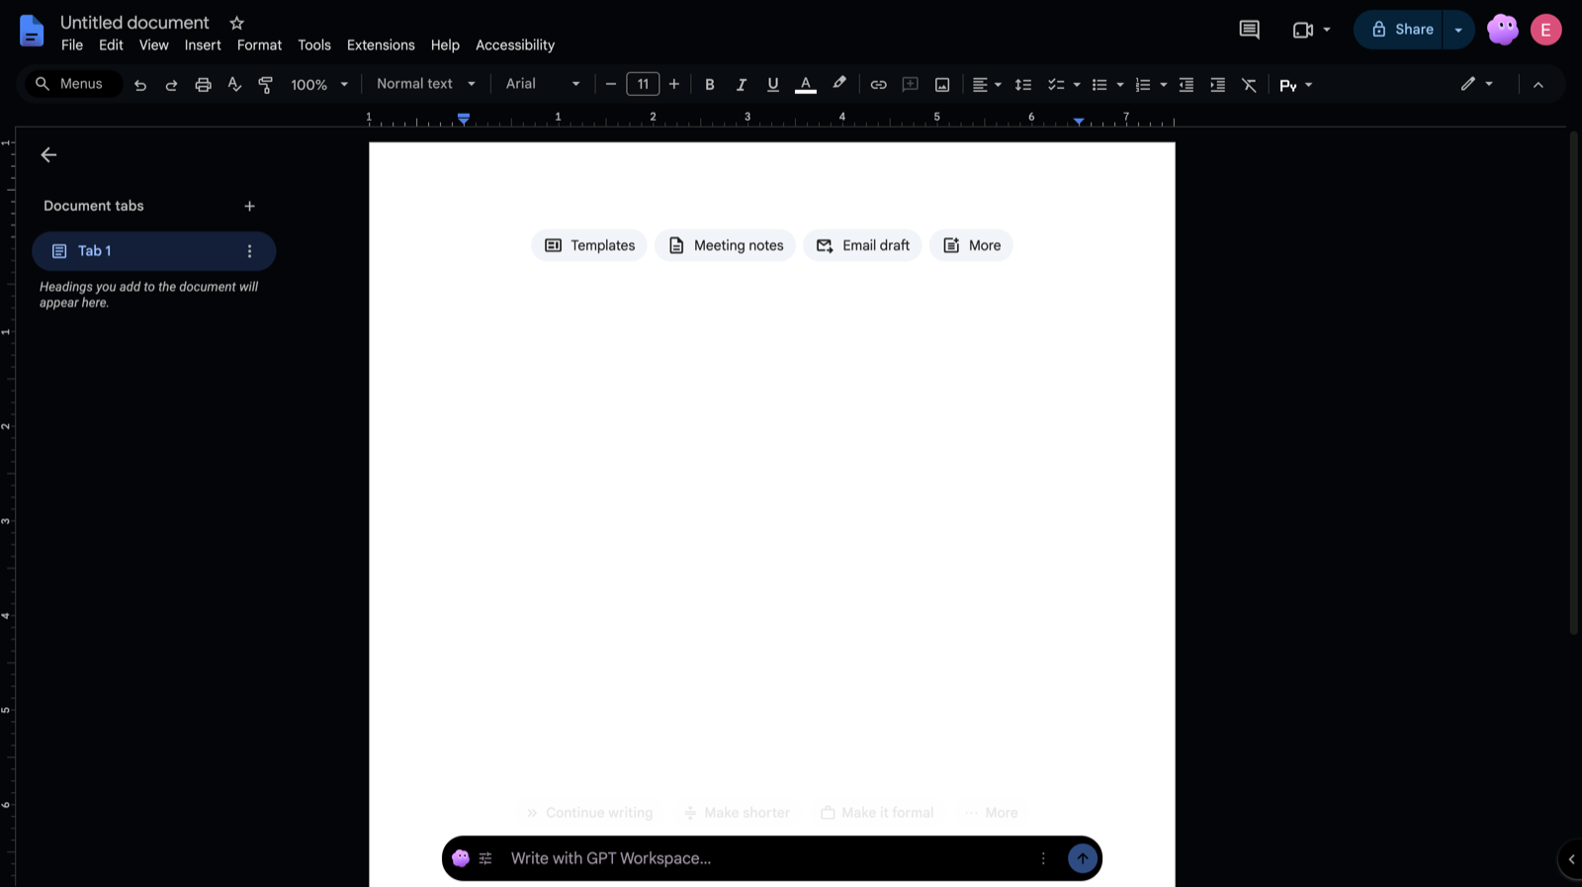
Task: Close the document tabs panel back arrow
Action: pyautogui.click(x=48, y=155)
